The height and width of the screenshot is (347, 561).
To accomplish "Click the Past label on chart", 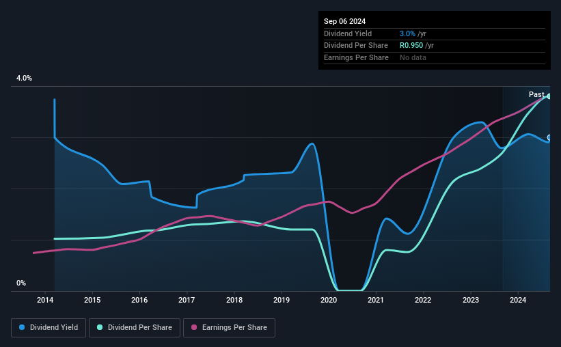I will (536, 94).
